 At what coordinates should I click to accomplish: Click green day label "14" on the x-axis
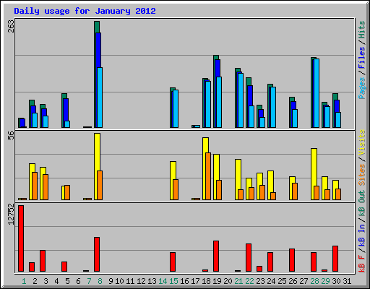pyautogui.click(x=163, y=281)
